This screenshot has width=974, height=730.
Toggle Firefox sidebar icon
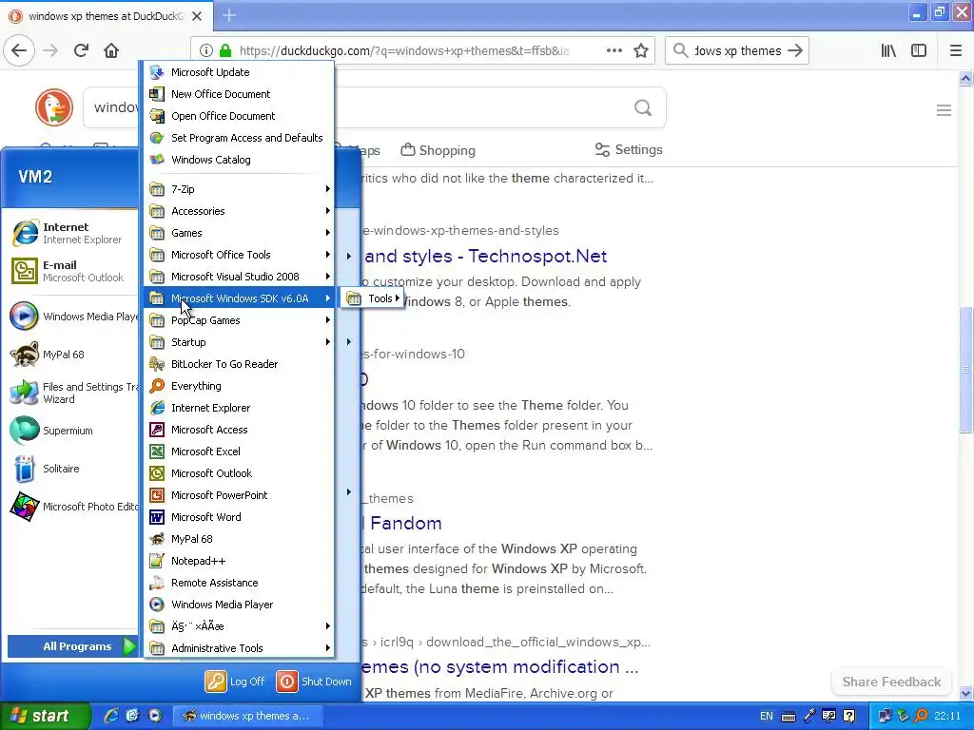919,50
